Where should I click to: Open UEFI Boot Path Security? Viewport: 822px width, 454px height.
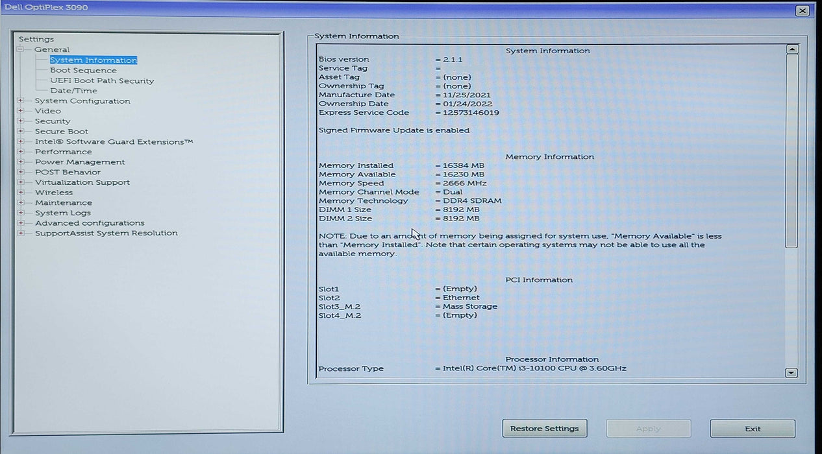pyautogui.click(x=102, y=81)
